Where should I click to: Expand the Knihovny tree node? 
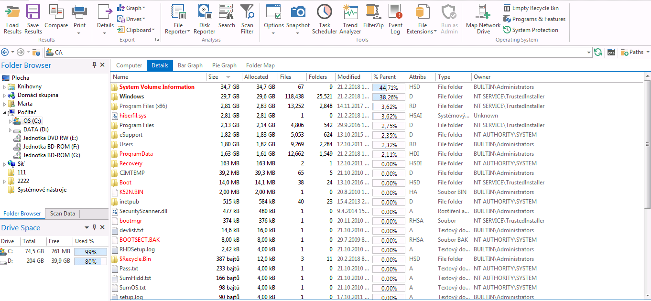(5, 87)
